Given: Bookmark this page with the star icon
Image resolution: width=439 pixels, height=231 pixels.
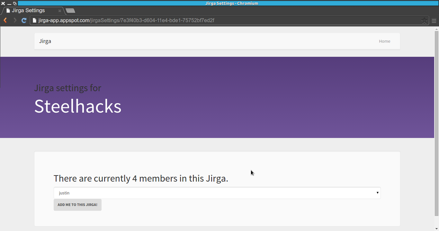Looking at the screenshot, I should [424, 21].
